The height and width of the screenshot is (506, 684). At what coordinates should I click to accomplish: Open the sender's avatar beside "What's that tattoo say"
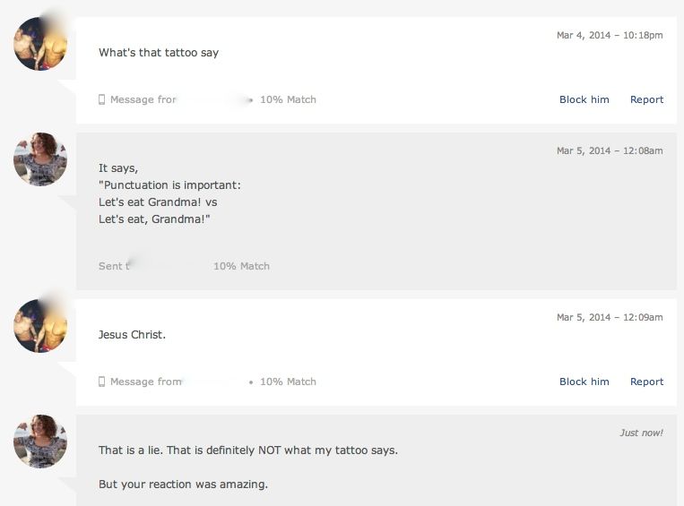tap(40, 44)
